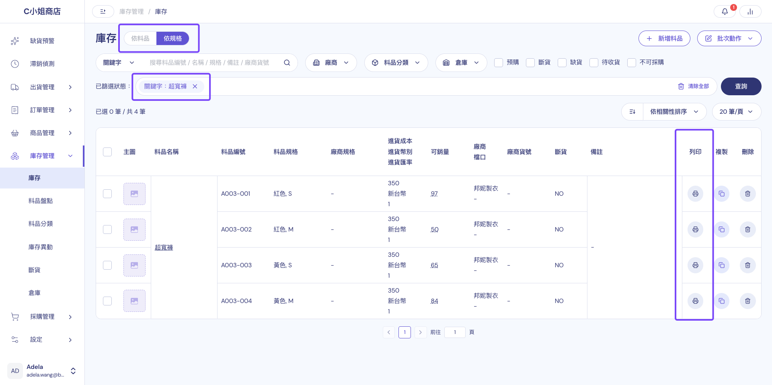Open 滯銷偵測 in the sidebar
772x385 pixels.
tap(42, 63)
